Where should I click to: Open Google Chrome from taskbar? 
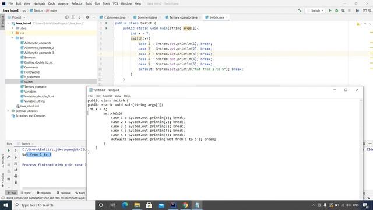(x=185, y=205)
